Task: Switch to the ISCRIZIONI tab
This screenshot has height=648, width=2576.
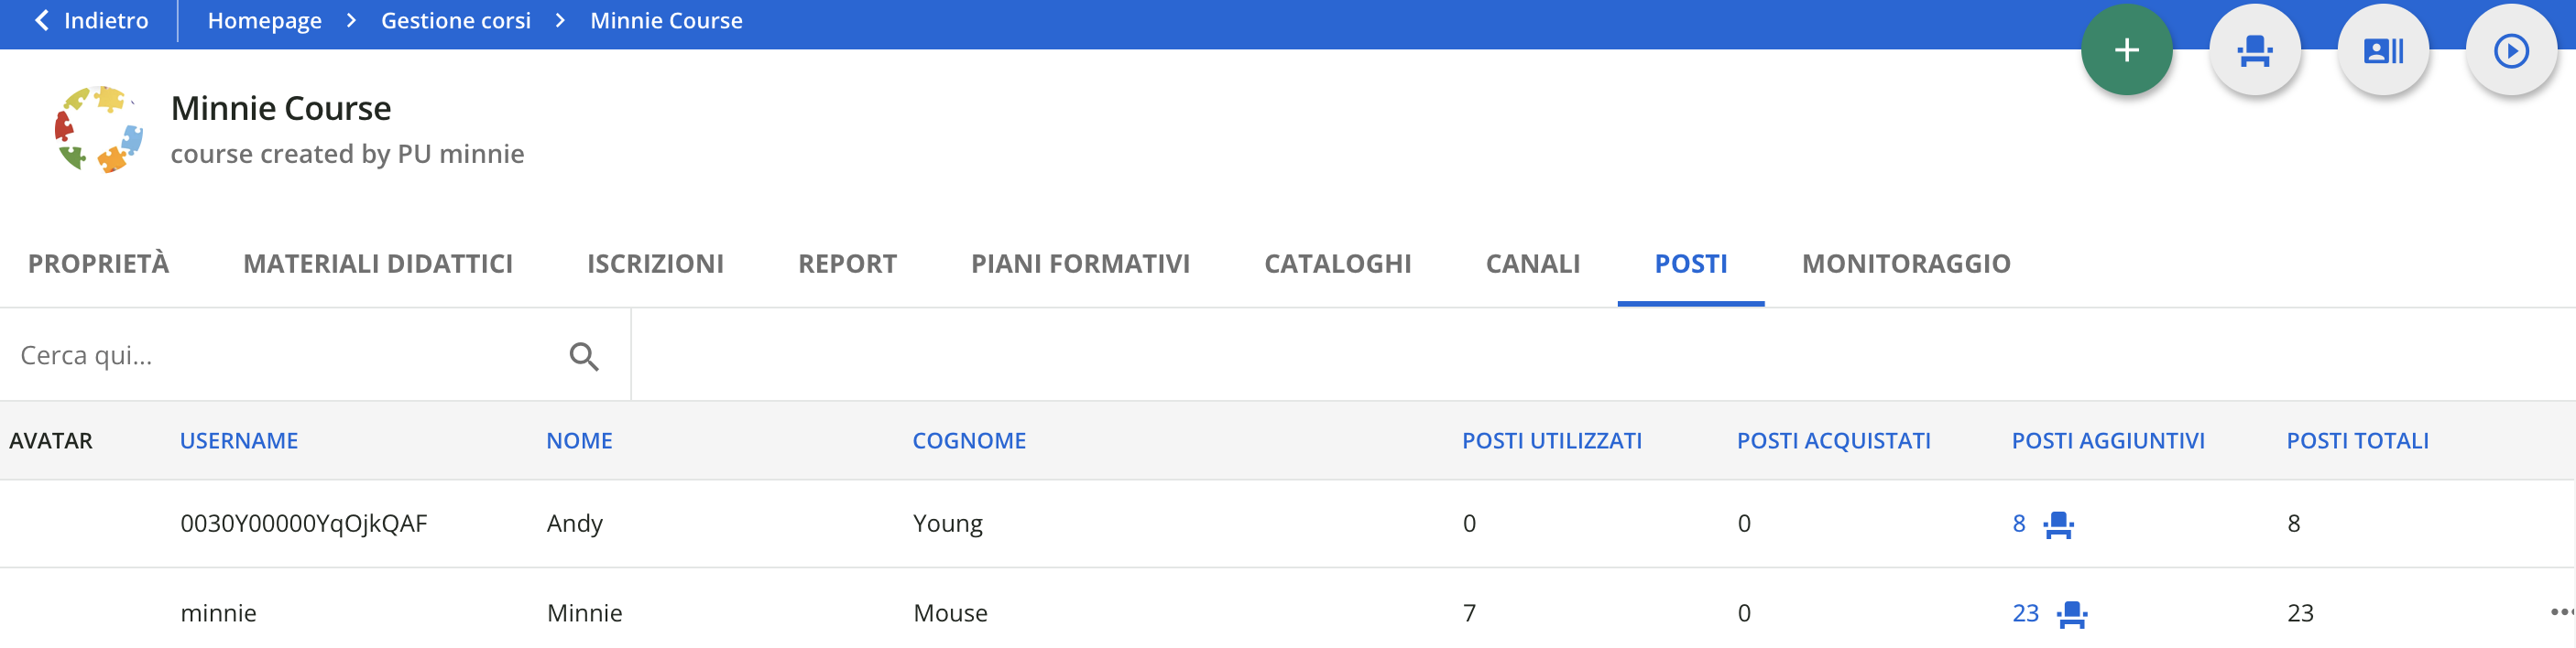Action: tap(655, 263)
